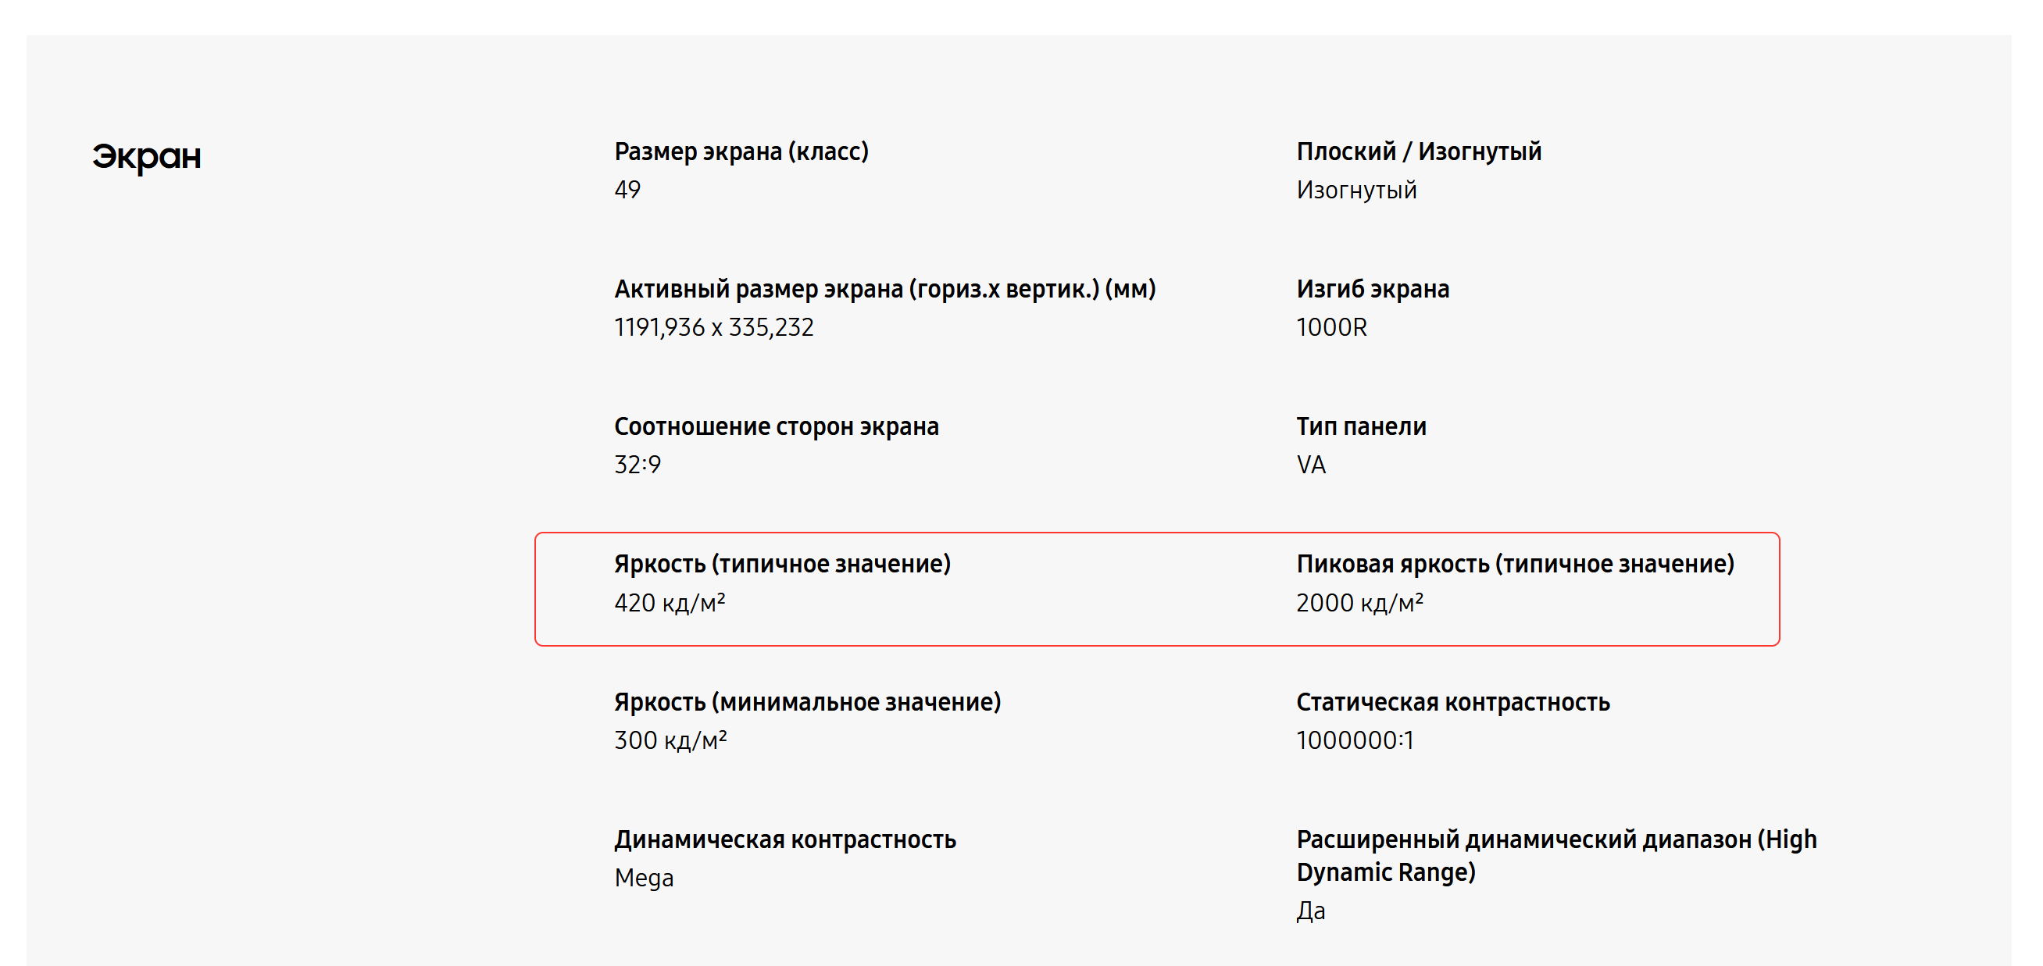Select the screen size value "49"
The image size is (2043, 966).
point(627,191)
